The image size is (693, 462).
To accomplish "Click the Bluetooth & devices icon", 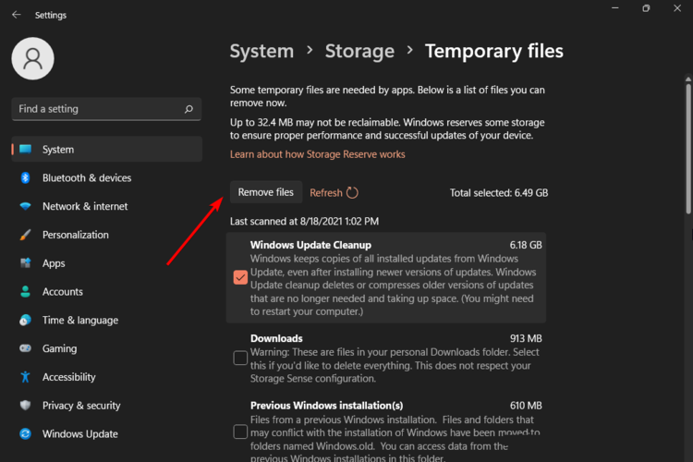I will click(x=26, y=177).
